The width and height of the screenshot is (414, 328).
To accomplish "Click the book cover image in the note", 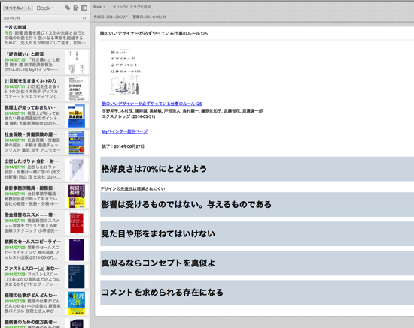I will (126, 71).
